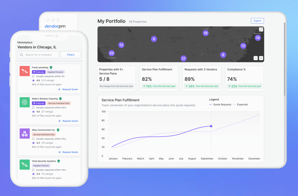
Task: Click Alloy Construction purple logo icon
Action: pyautogui.click(x=25, y=133)
